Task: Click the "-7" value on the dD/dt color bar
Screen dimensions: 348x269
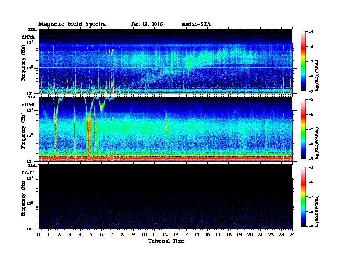Action: [311, 129]
